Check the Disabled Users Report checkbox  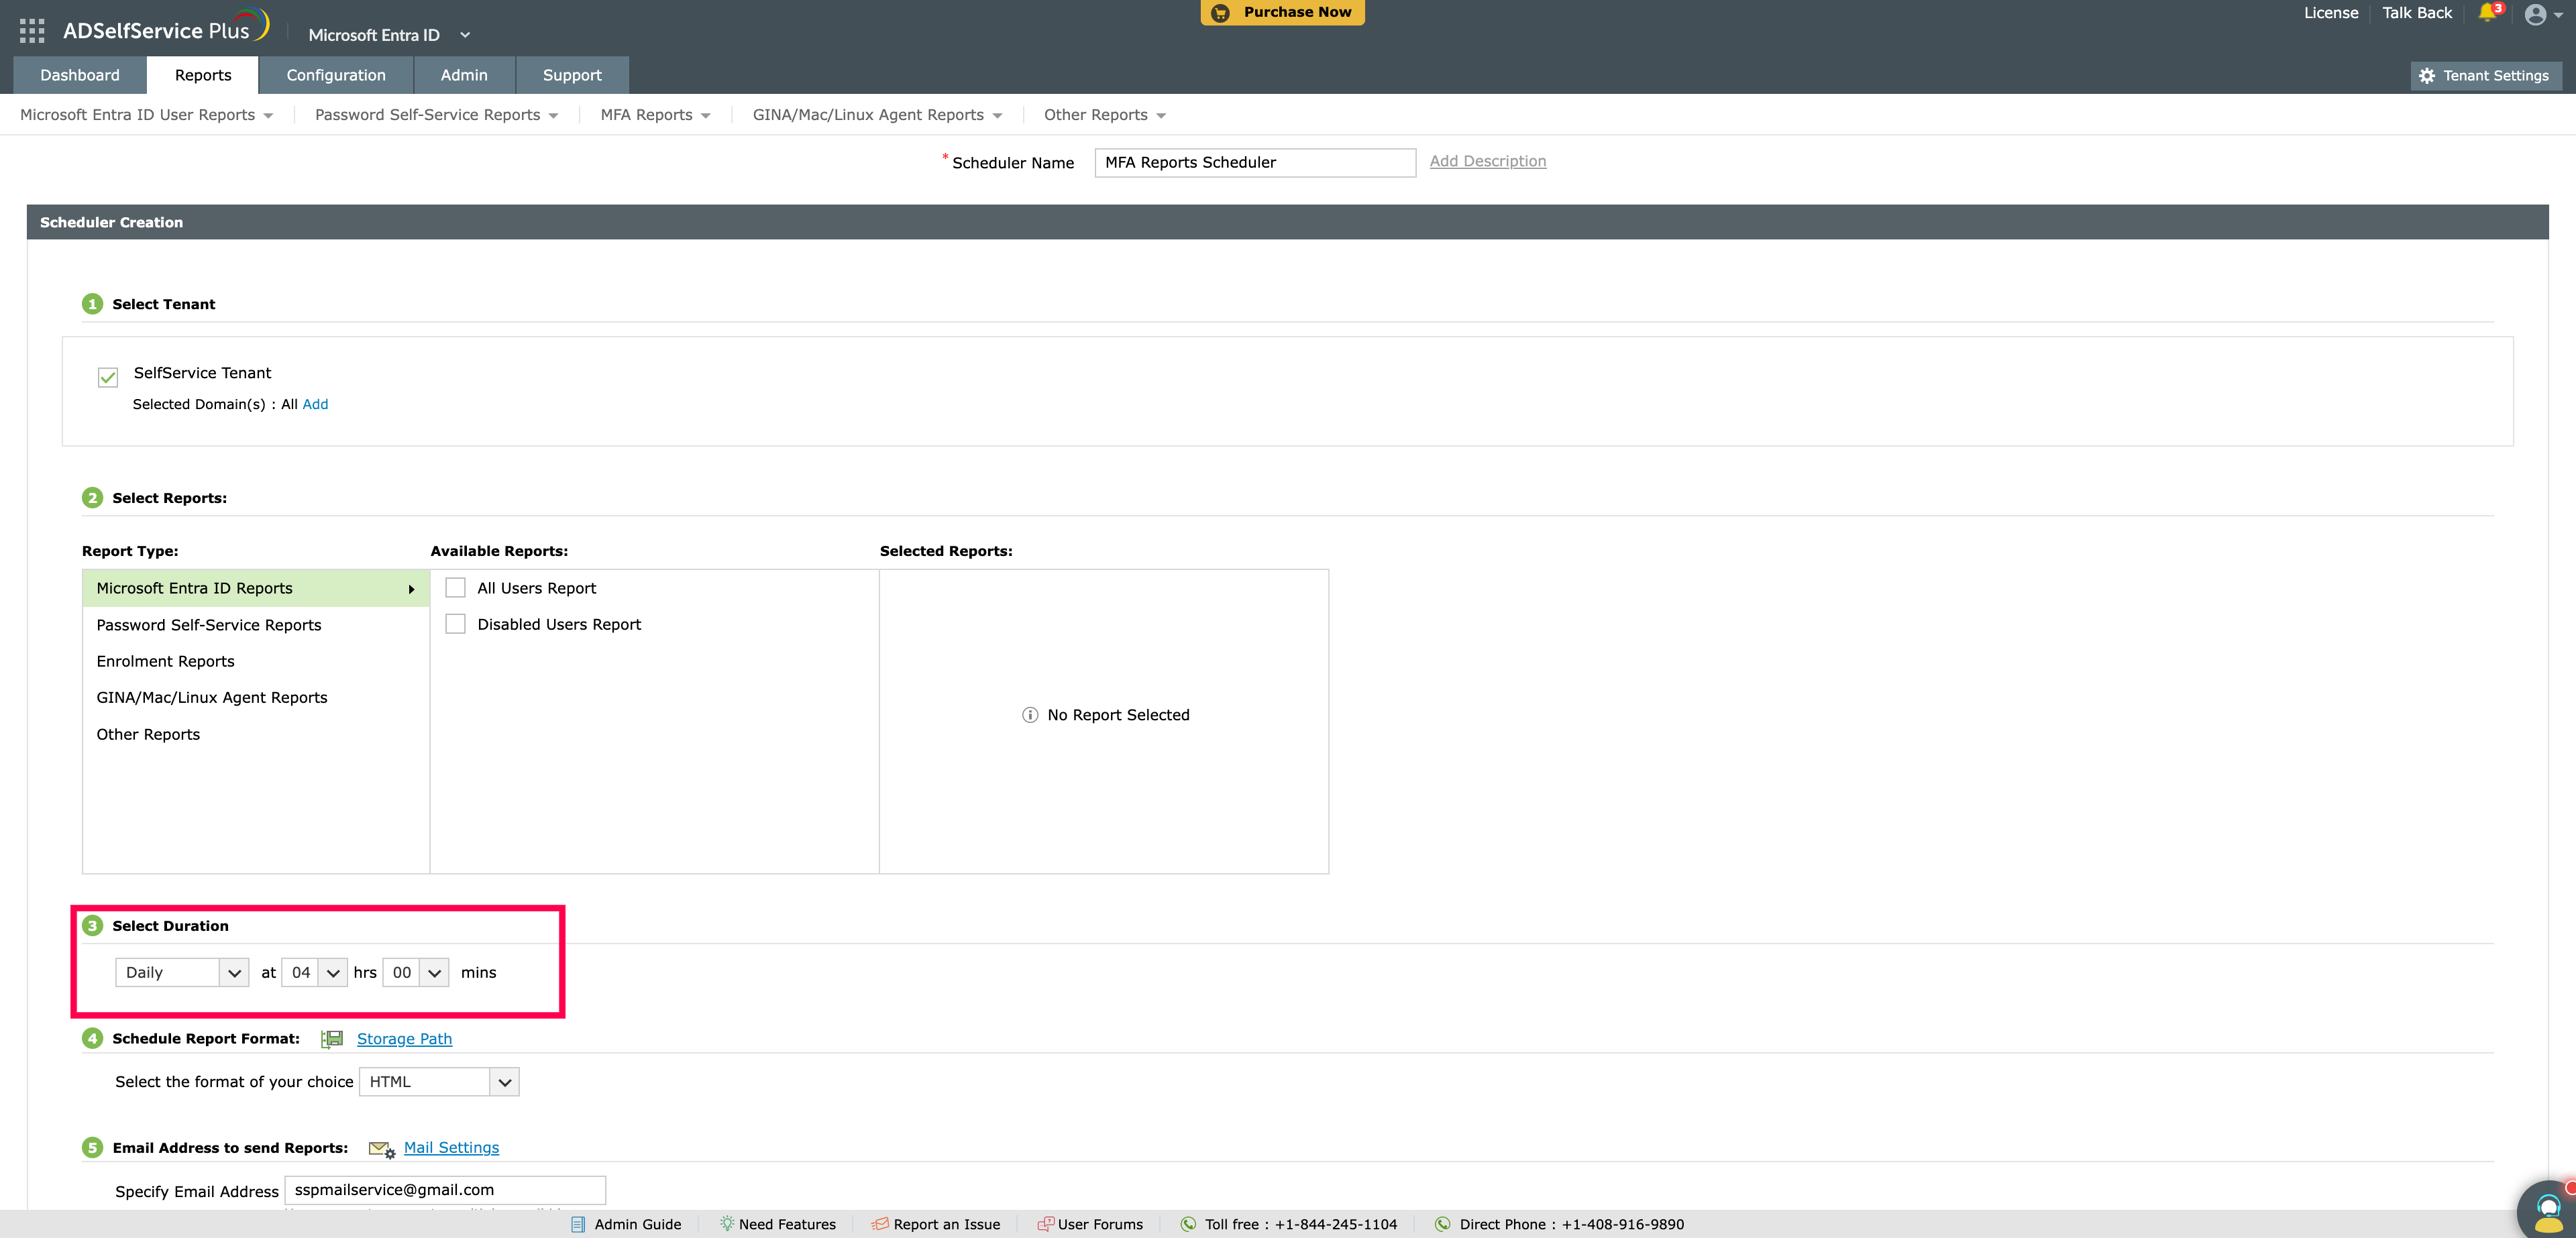(x=456, y=624)
